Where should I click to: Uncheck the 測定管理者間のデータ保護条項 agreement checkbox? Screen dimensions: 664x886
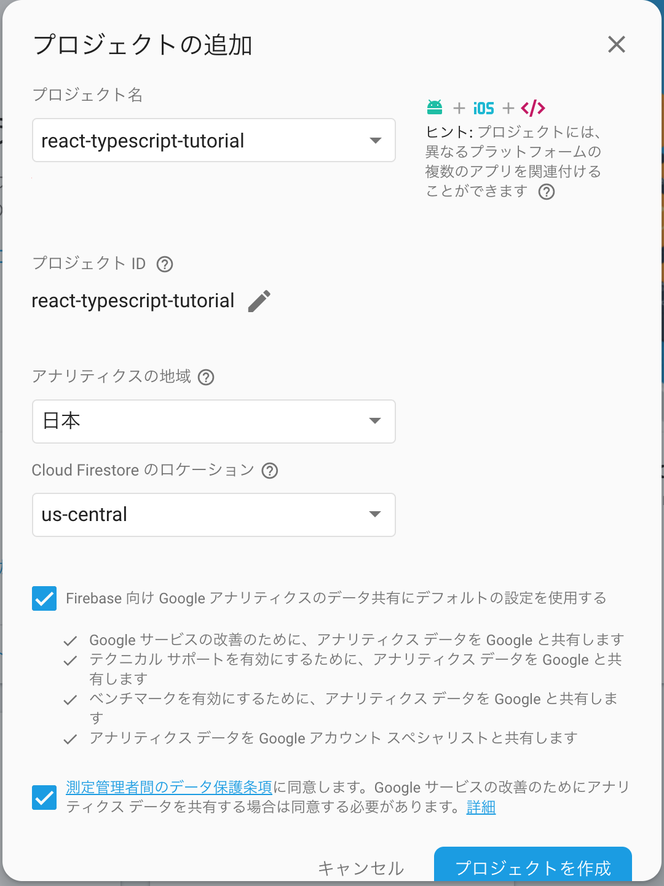click(x=44, y=797)
